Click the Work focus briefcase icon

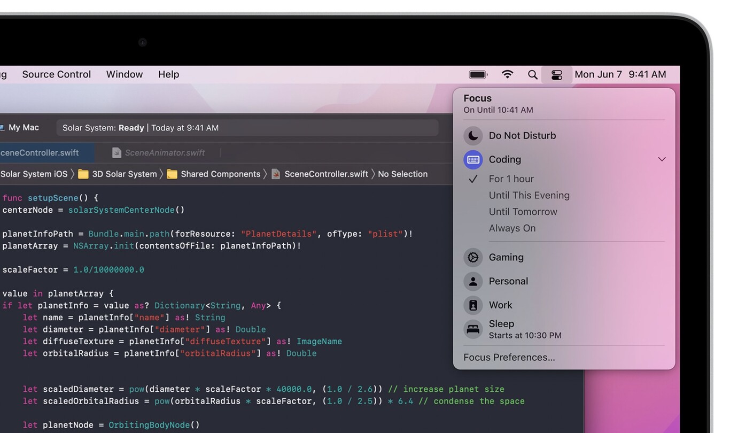(472, 305)
